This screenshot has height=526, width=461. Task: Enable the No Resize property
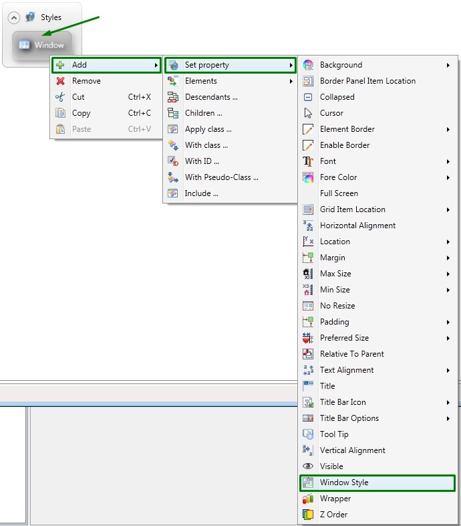(337, 306)
